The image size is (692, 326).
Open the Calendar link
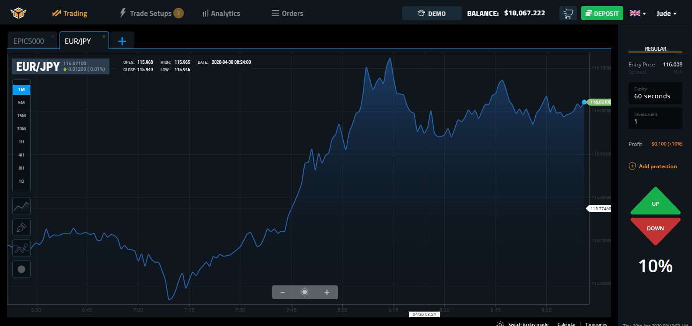[x=567, y=324]
